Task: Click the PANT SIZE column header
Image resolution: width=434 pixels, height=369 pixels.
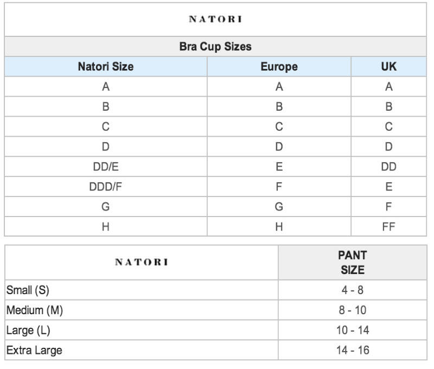Action: (x=352, y=263)
